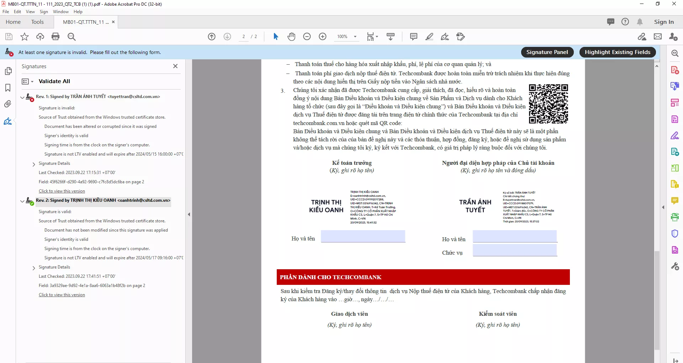Open the Sign document pen icon
Image resolution: width=683 pixels, height=363 pixels.
[445, 37]
